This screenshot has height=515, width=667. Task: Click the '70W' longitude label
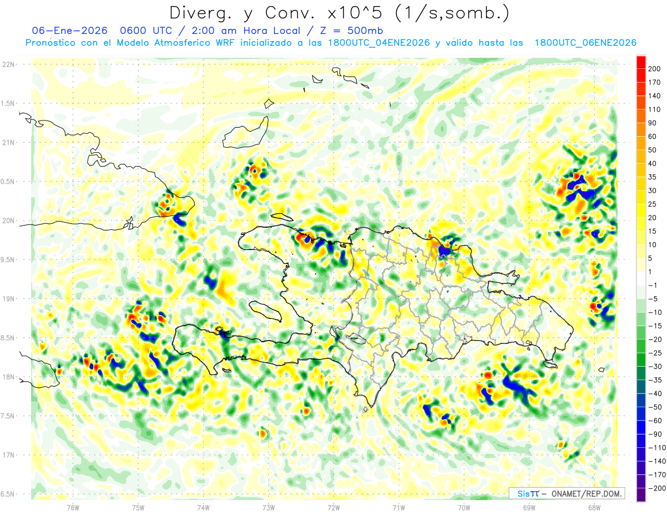(x=464, y=507)
